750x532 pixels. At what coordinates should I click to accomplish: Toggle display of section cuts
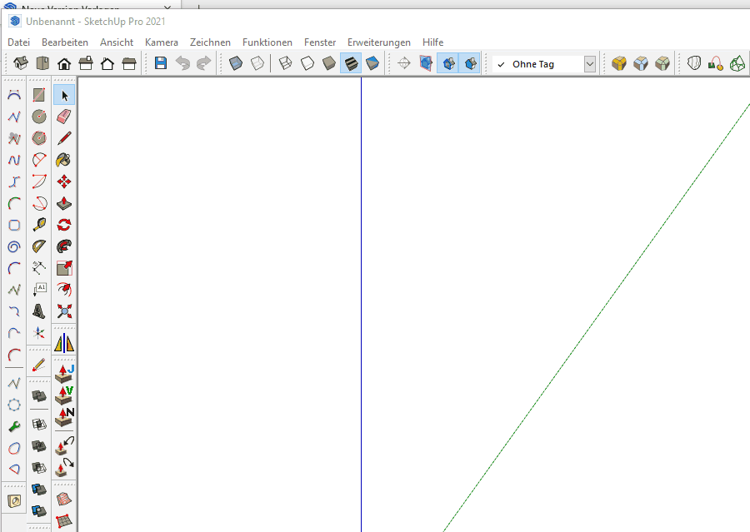coord(448,63)
